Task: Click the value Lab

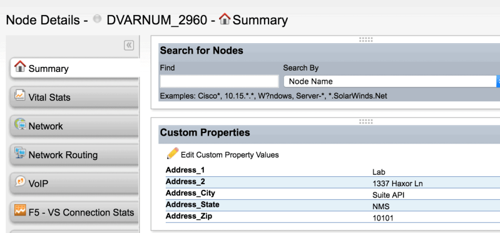Action: coord(379,172)
